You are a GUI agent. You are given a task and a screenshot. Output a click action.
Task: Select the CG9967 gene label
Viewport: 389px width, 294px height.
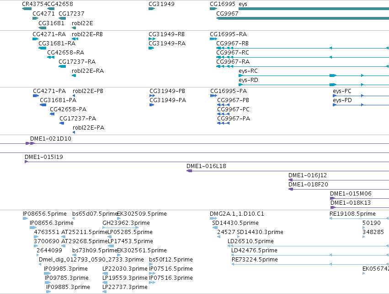227,13
